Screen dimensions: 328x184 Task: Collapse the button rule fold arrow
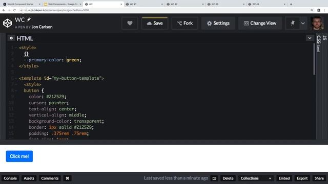pos(16,90)
